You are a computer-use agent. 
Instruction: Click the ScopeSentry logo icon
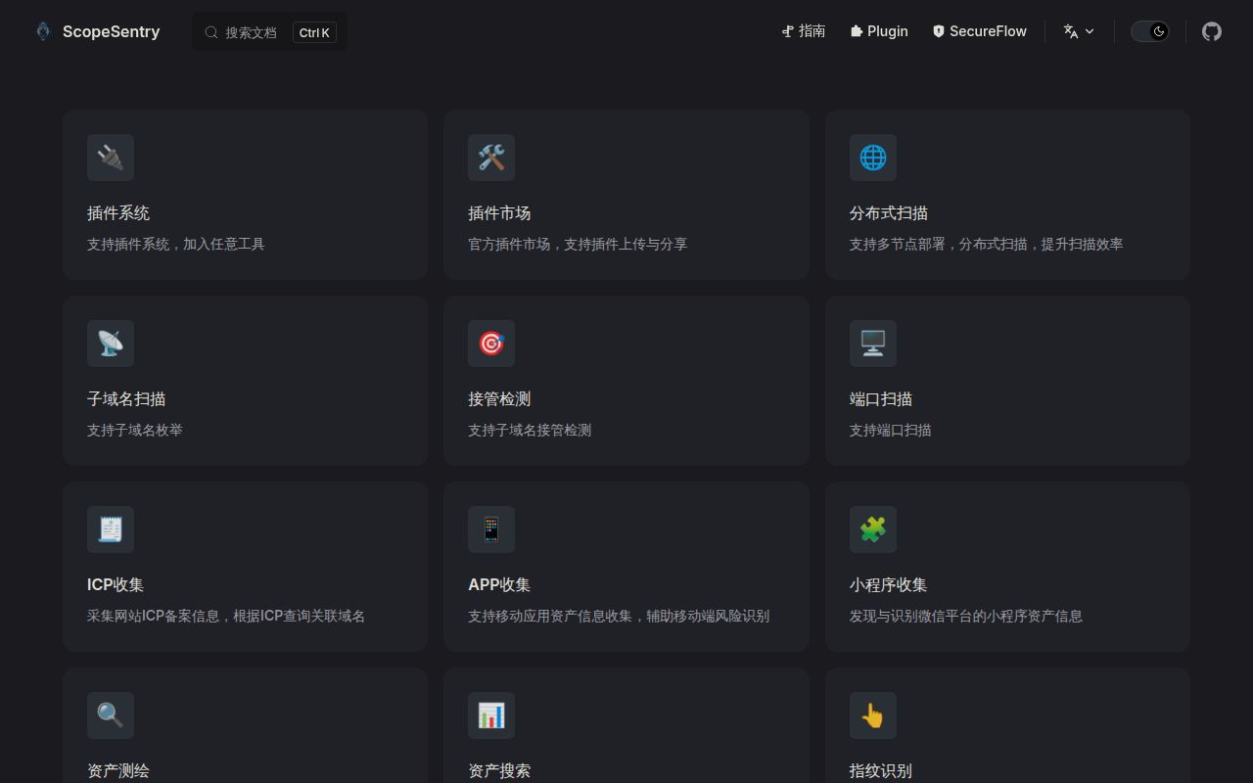(43, 31)
